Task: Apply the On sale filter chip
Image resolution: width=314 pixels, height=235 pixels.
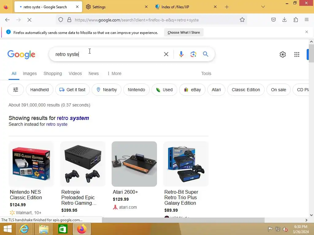Action: [x=278, y=90]
